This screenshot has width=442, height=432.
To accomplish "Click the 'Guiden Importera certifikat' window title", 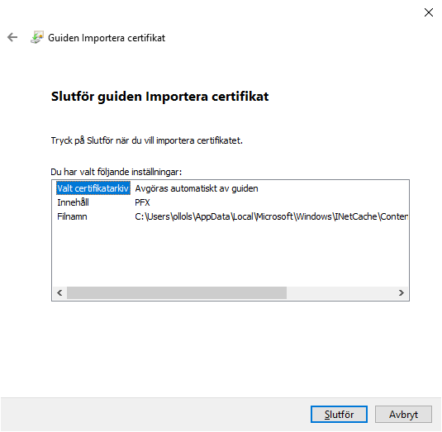I will coord(107,38).
